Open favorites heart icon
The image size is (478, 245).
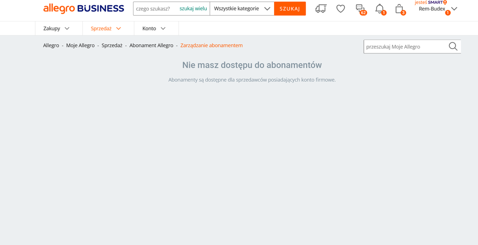[x=341, y=9]
